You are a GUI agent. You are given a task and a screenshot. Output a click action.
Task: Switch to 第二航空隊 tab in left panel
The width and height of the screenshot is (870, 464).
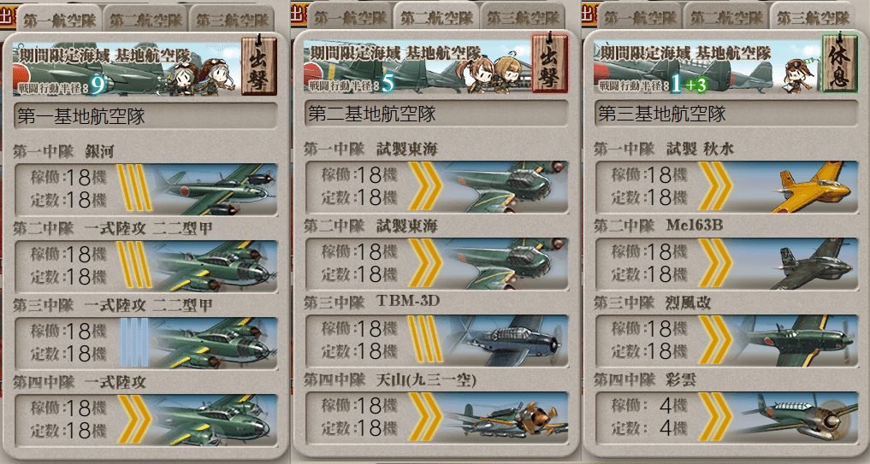145,21
